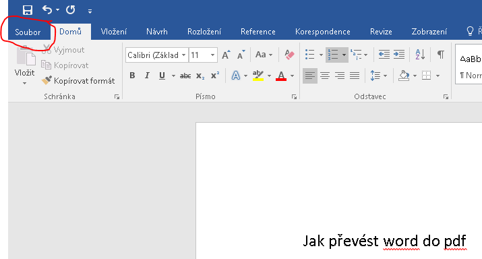Click the decrease indent icon
This screenshot has width=482, height=259.
384,55
